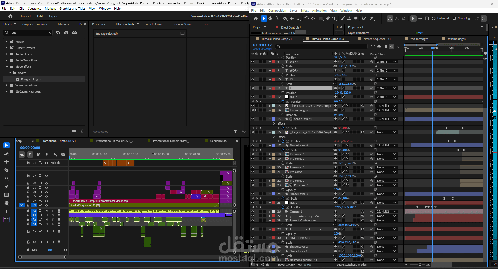Choose the Rectangle shape tool in After Effects
This screenshot has width=498, height=269.
[321, 18]
